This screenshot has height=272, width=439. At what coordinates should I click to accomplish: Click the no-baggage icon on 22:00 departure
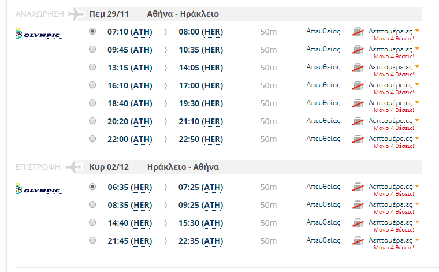coord(358,140)
